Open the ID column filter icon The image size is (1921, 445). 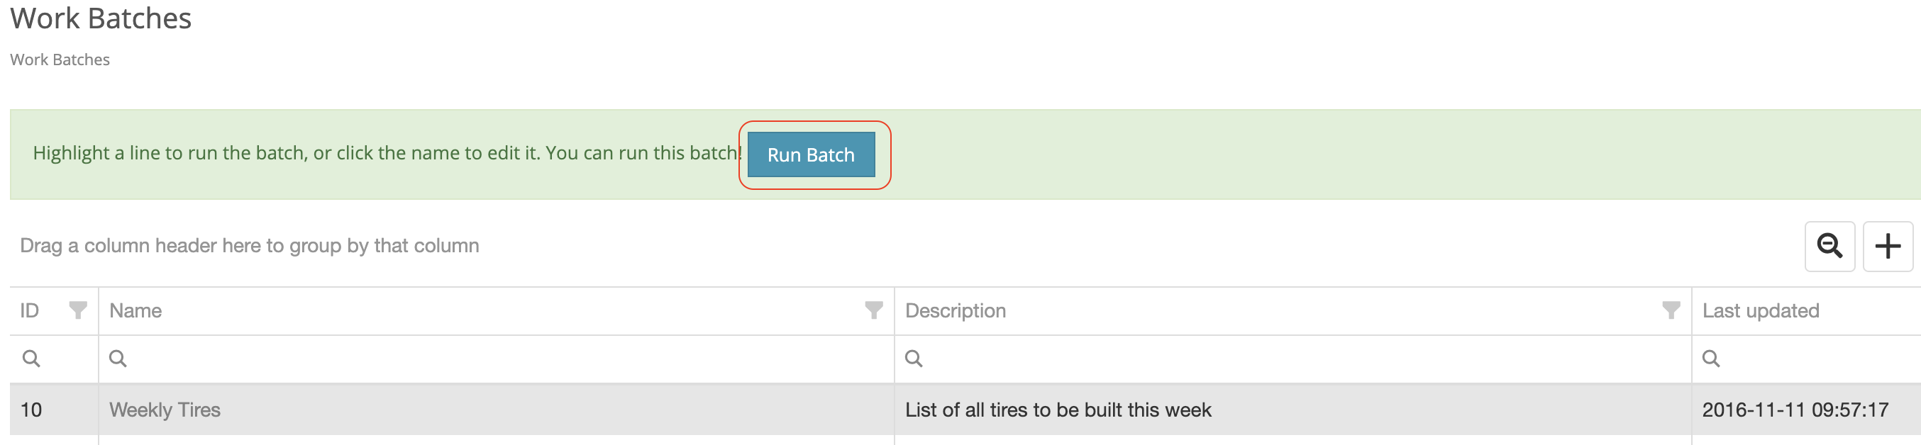coord(77,310)
